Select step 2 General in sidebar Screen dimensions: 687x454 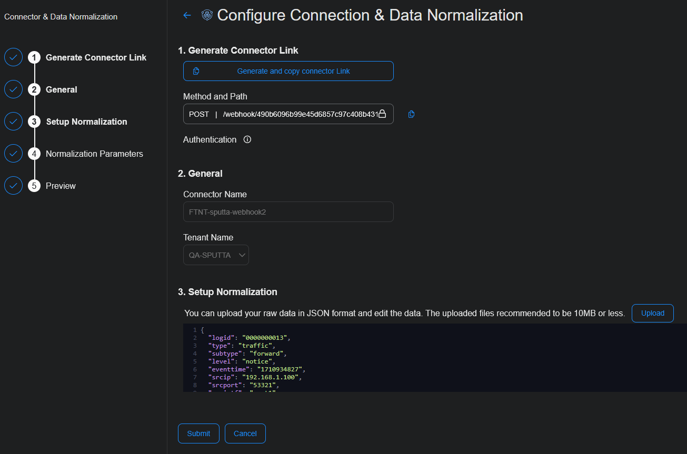(x=61, y=89)
